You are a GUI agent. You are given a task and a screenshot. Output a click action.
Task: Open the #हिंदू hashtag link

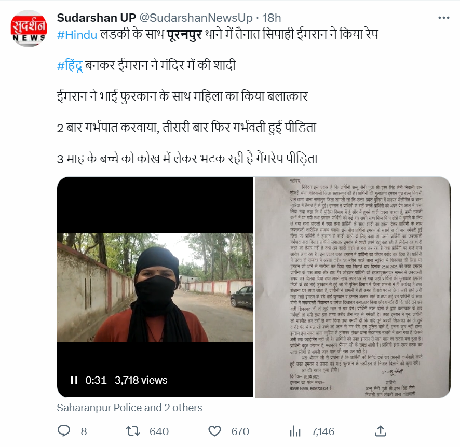pos(70,66)
